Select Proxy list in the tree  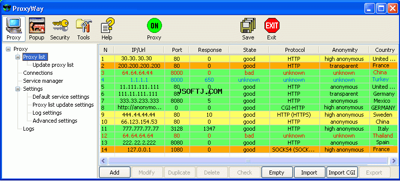(x=35, y=57)
